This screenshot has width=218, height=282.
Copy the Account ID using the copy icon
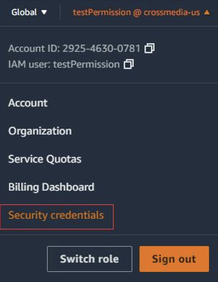(150, 48)
